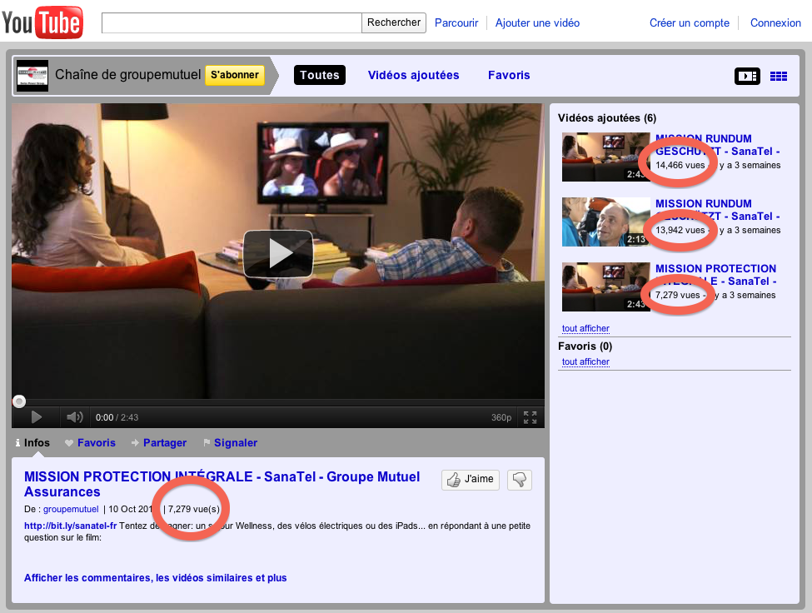Click the Favoris (0) heading
Viewport: 812px width, 613px height.
tap(585, 346)
